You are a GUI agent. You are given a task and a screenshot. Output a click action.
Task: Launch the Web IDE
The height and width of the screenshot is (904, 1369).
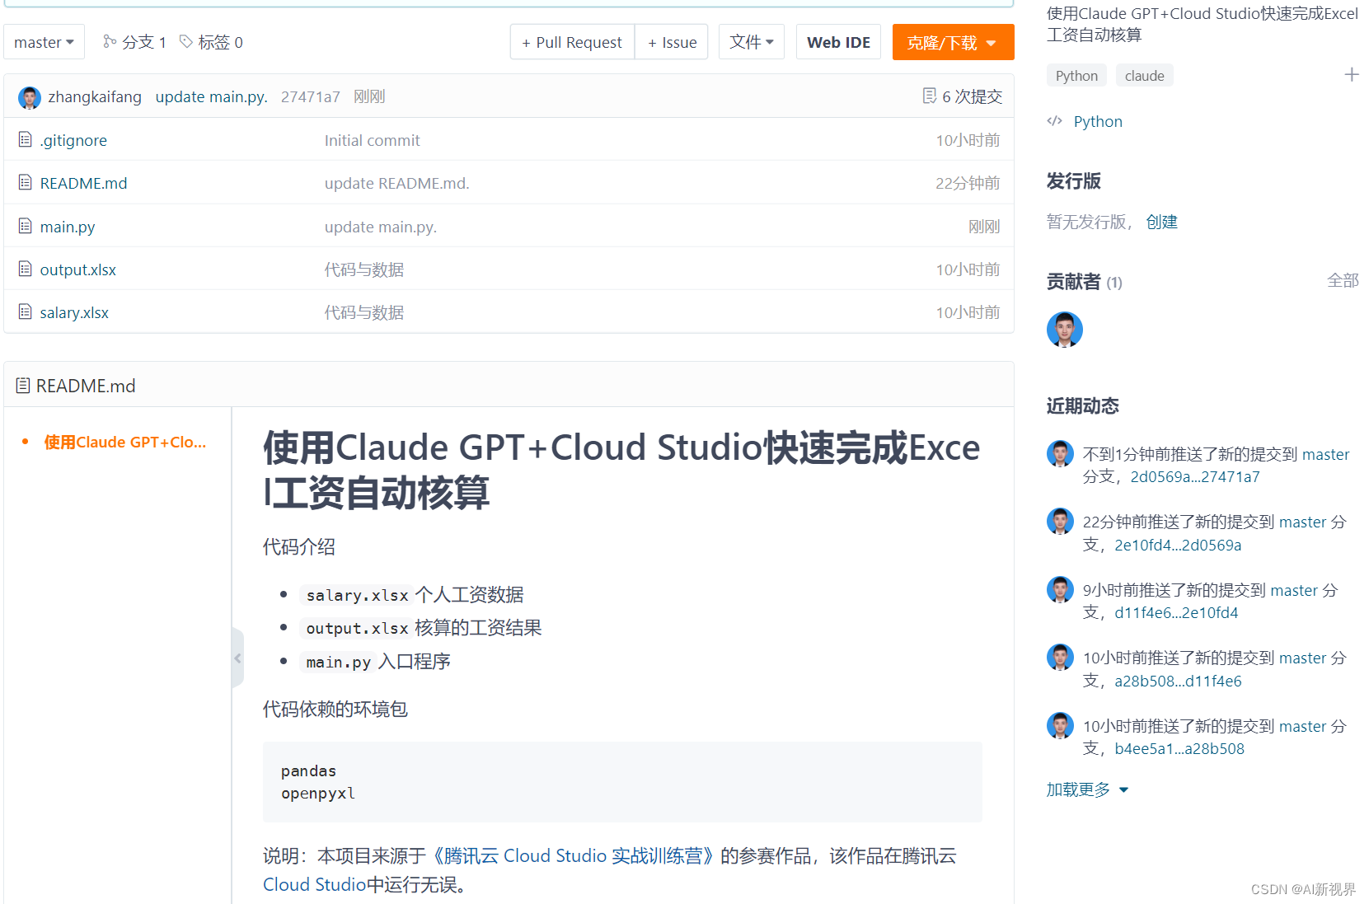838,42
